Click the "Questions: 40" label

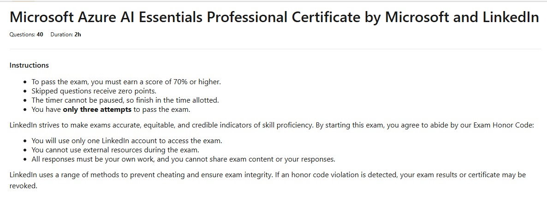[x=26, y=35]
